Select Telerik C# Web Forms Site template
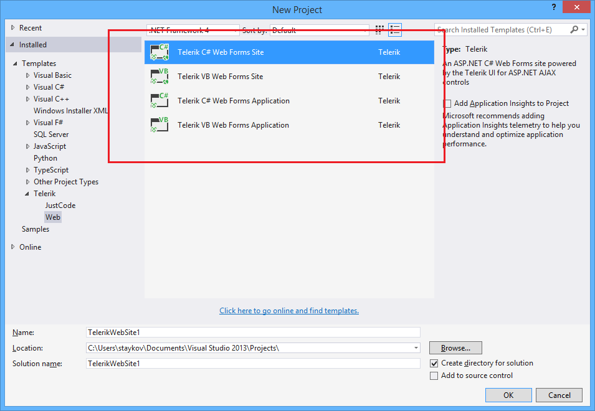Screen dimensions: 595x411 pyautogui.click(x=289, y=52)
